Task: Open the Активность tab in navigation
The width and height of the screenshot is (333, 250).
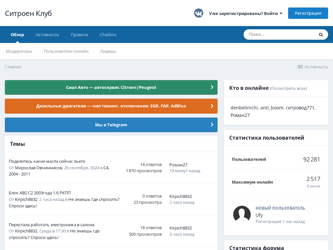Action: click(x=47, y=35)
